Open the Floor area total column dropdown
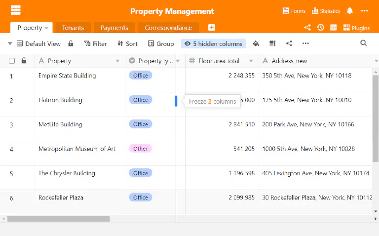 click(x=251, y=61)
